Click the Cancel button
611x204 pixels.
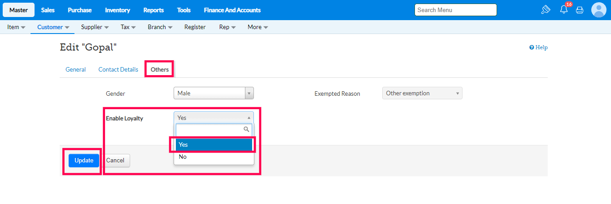click(115, 161)
